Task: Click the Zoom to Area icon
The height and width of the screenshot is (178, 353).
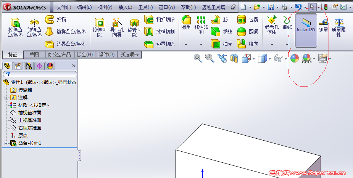Action: pos(210,58)
